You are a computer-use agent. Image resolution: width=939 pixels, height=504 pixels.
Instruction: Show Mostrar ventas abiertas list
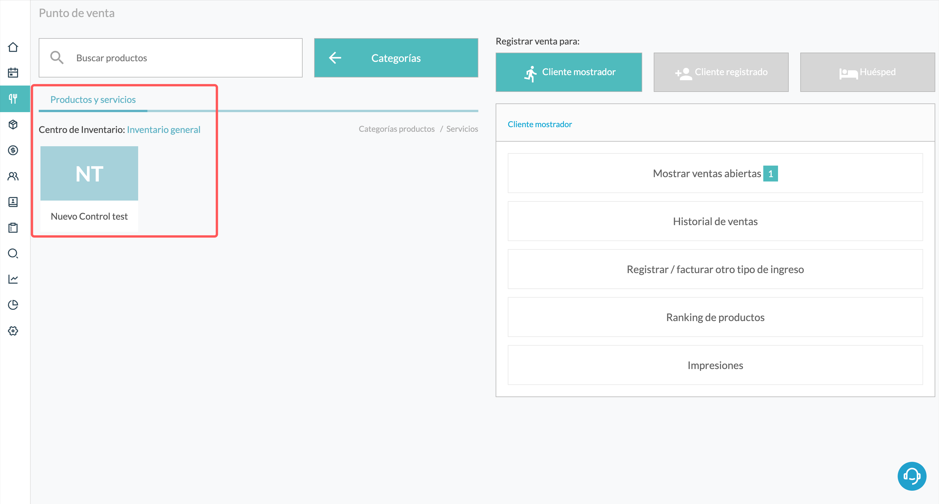coord(715,173)
